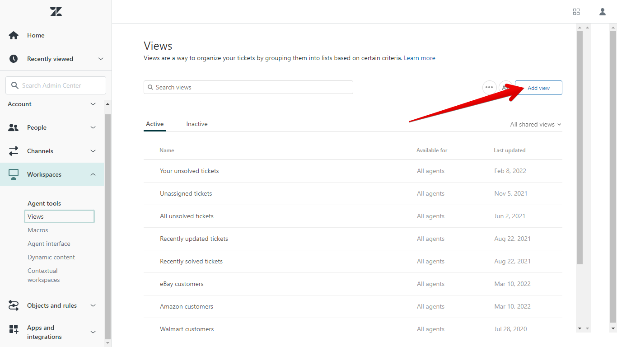
Task: Open Contextual workspaces menu item
Action: click(43, 275)
